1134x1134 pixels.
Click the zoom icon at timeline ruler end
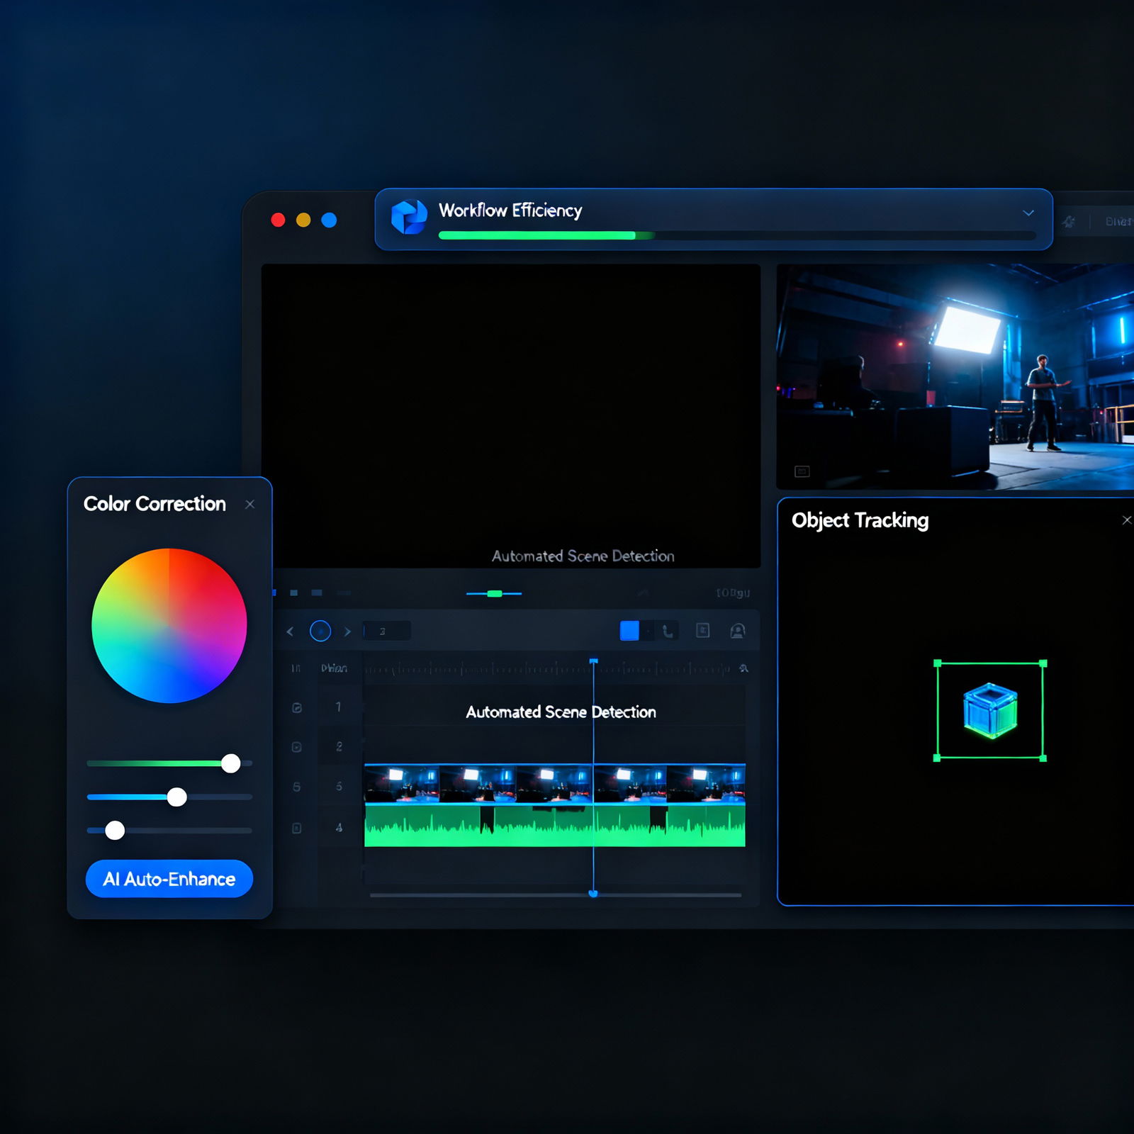(x=743, y=668)
